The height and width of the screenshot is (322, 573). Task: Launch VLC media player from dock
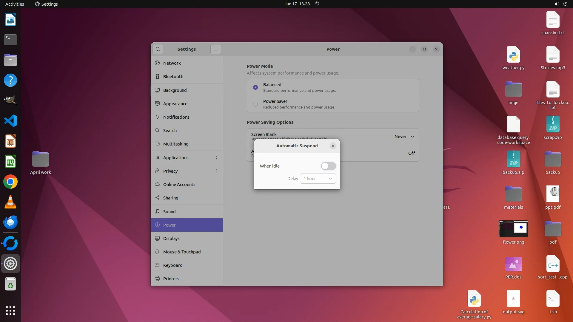10,202
